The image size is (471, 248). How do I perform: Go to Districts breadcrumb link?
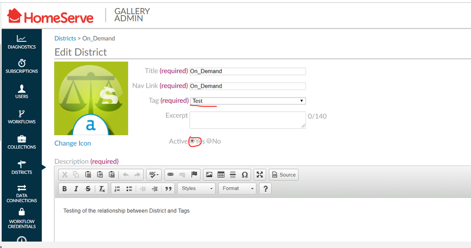click(65, 39)
